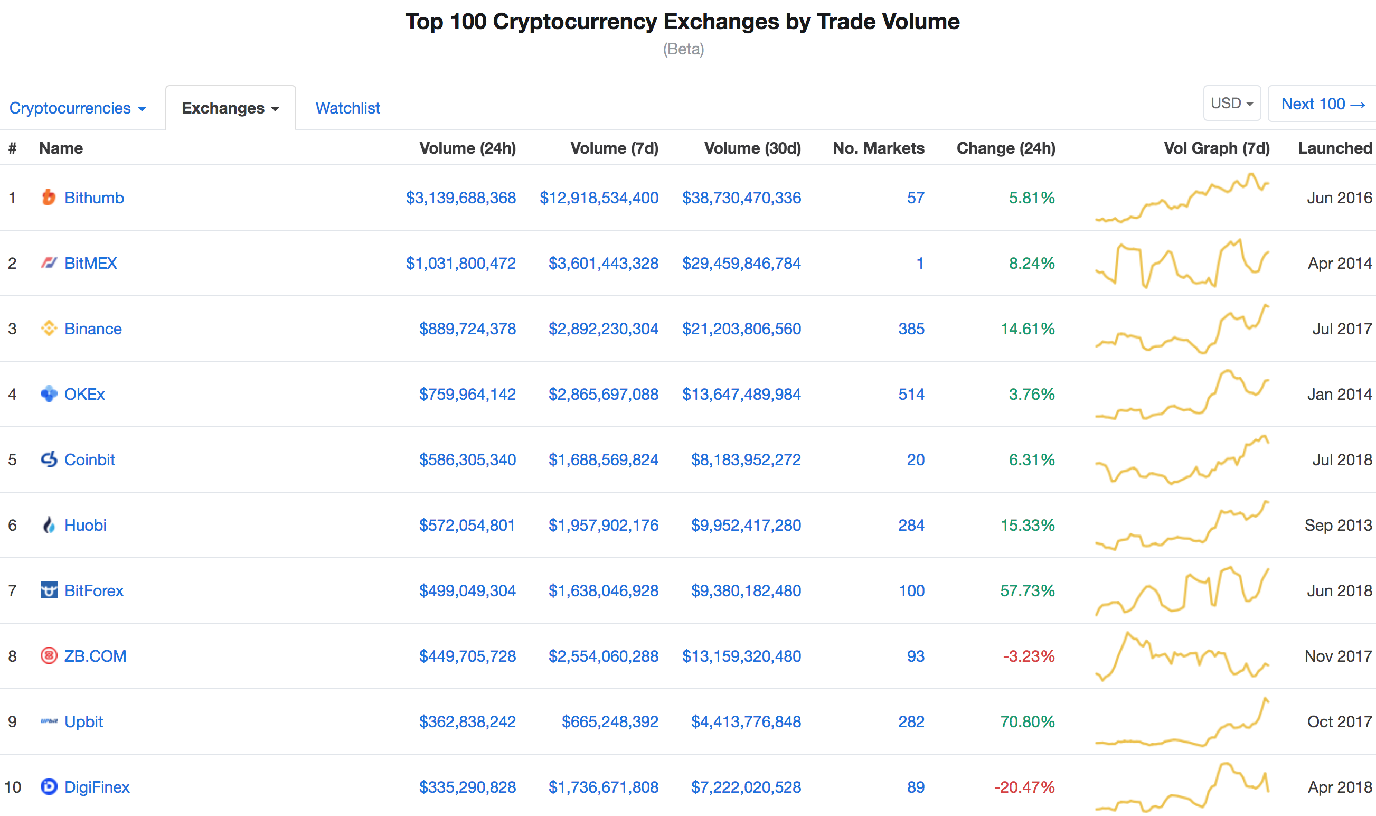Screen dimensions: 1376x816
Task: Sort by Name column header
Action: point(61,148)
